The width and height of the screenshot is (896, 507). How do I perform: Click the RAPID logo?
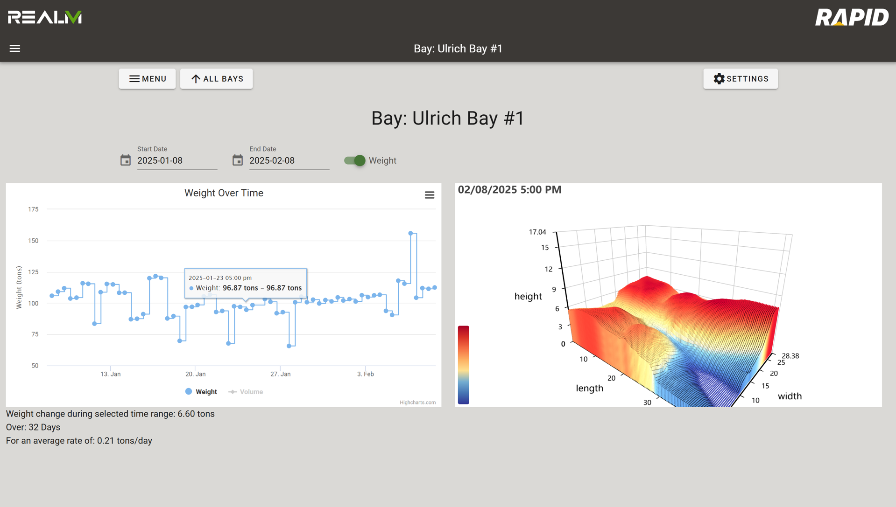pyautogui.click(x=852, y=17)
